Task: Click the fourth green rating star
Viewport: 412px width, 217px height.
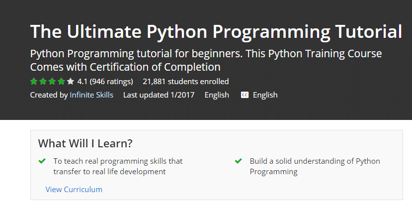Action: (61, 81)
